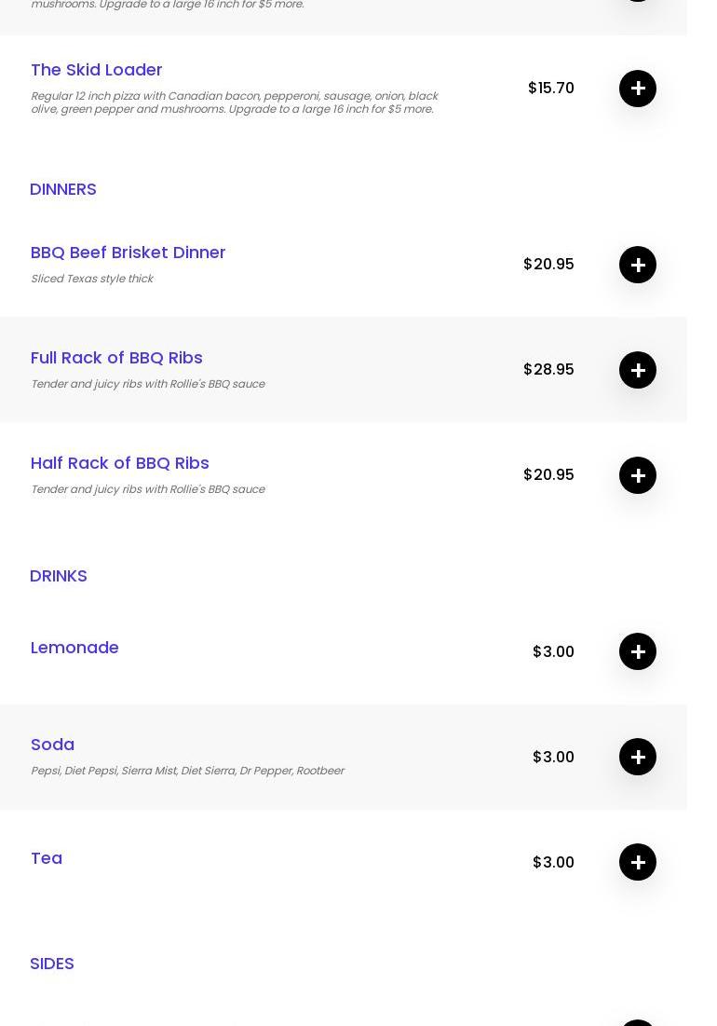
Task: Select Full Rack of BBQ Ribs title
Action: pos(116,358)
